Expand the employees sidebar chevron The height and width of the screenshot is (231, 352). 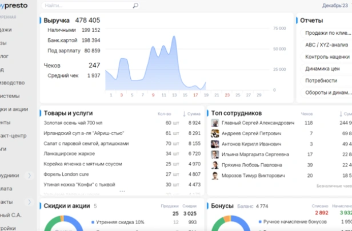30,175
